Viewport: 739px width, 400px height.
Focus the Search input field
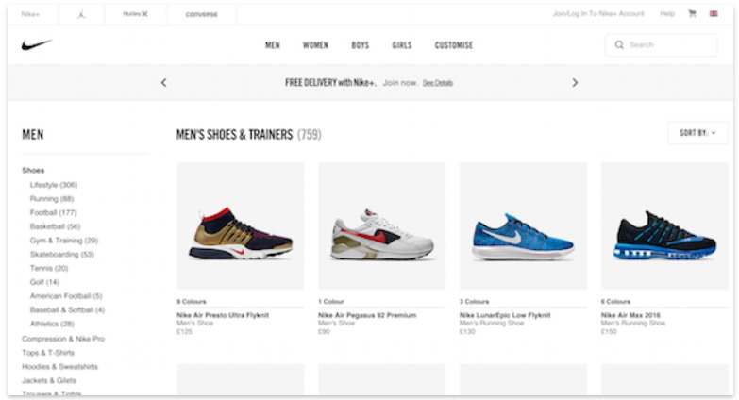(662, 44)
